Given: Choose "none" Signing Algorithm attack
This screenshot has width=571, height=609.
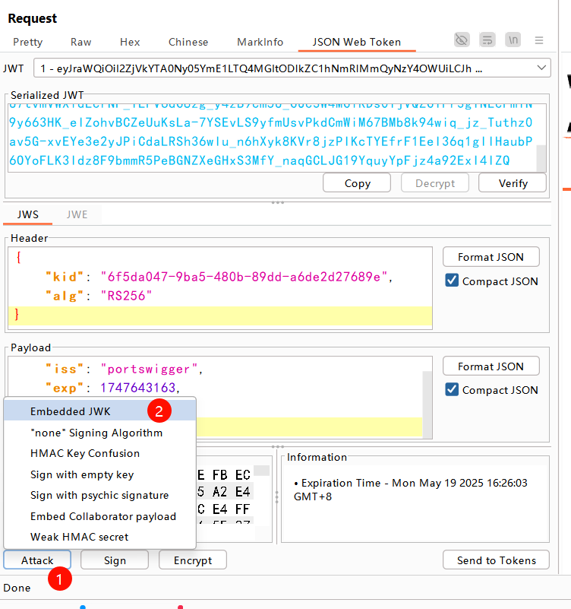Looking at the screenshot, I should [96, 433].
